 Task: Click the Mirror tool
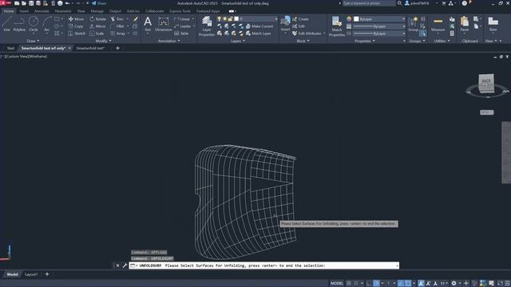(x=97, y=26)
